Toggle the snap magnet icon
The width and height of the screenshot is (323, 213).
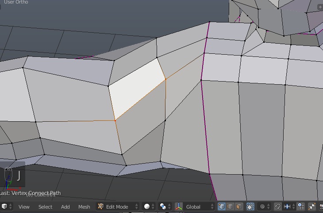pos(278,206)
